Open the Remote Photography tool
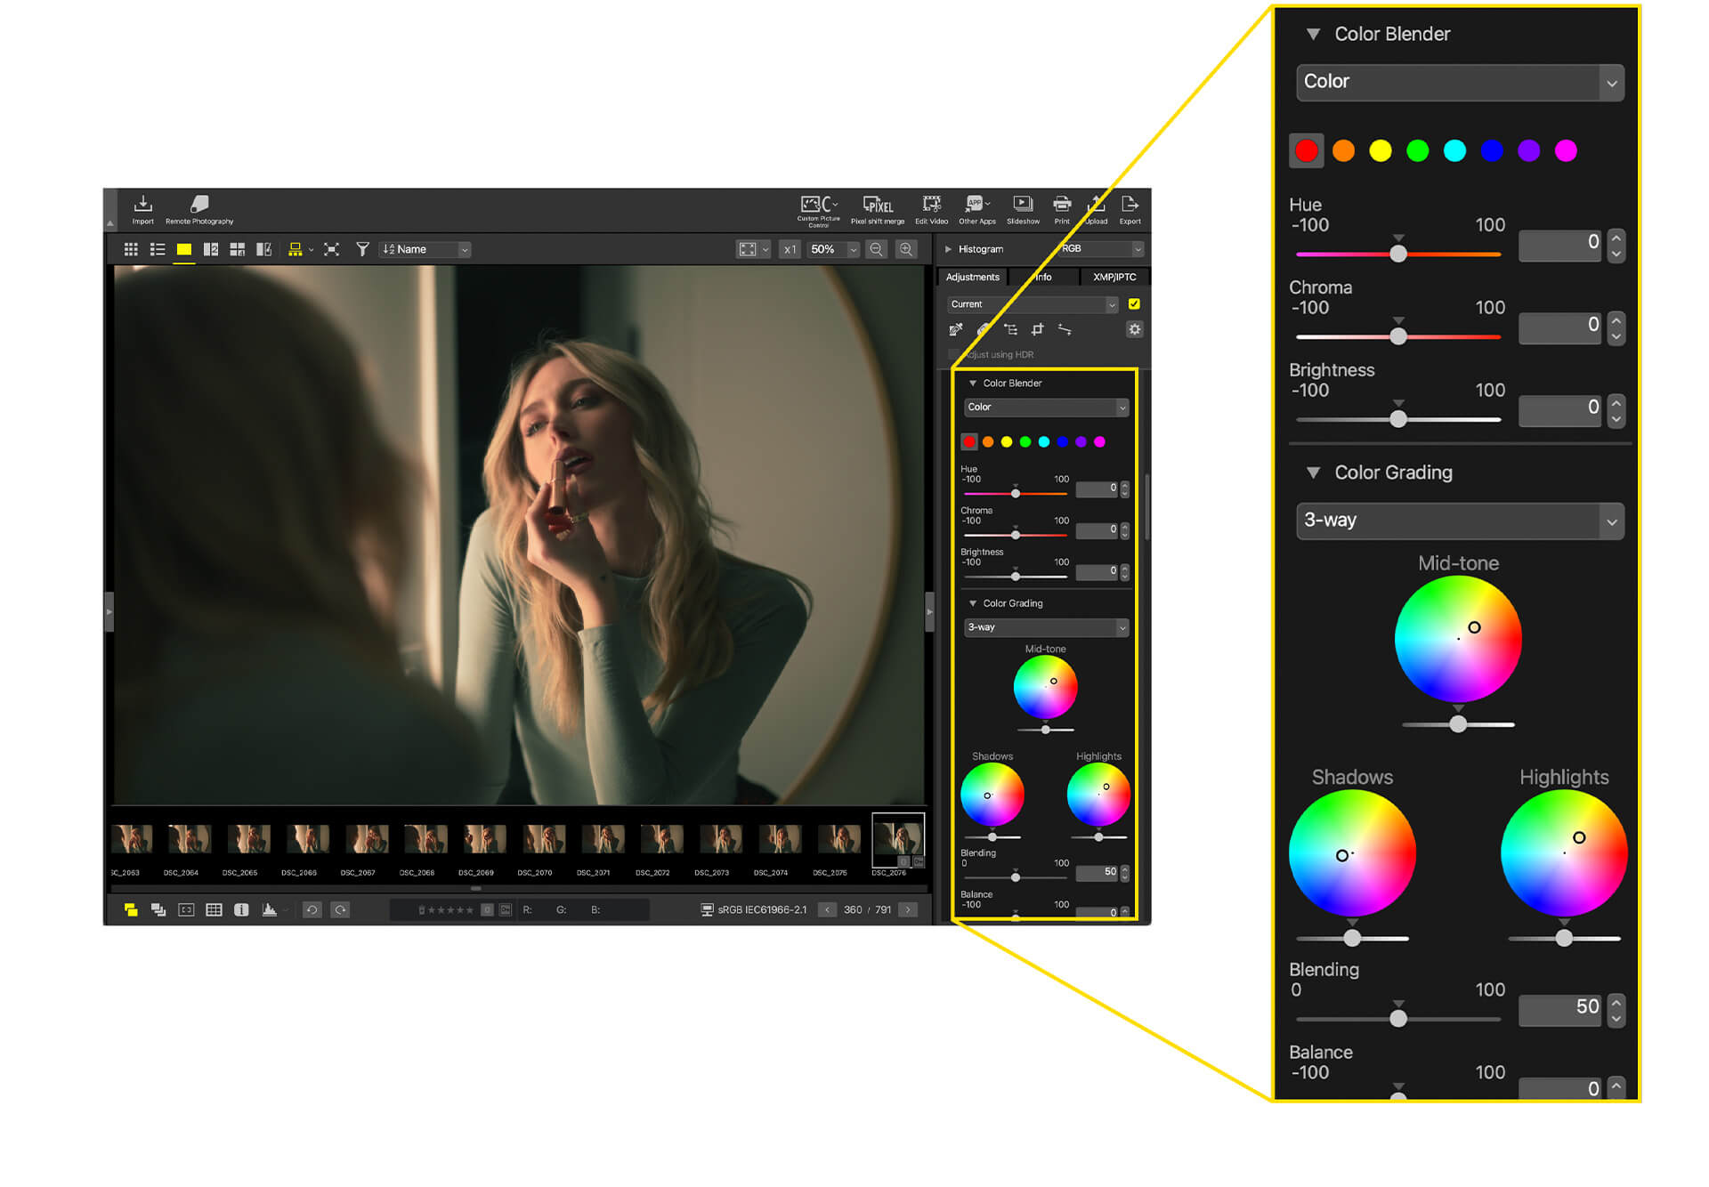Viewport: 1709px width, 1187px height. tap(198, 206)
